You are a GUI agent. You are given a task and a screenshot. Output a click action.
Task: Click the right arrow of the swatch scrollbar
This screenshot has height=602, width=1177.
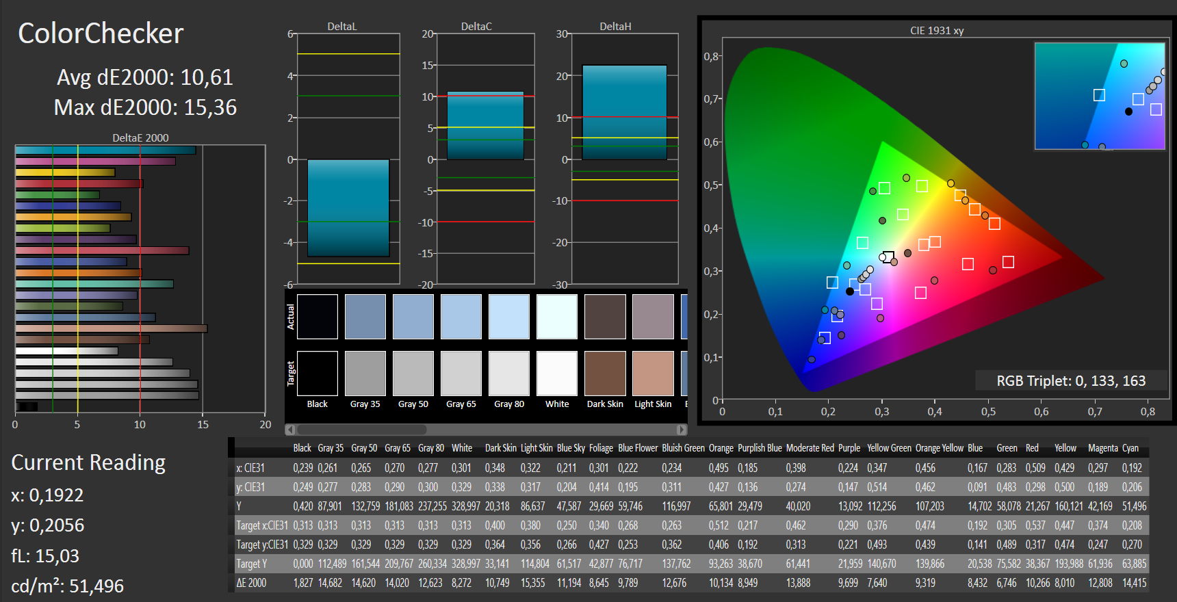point(682,430)
